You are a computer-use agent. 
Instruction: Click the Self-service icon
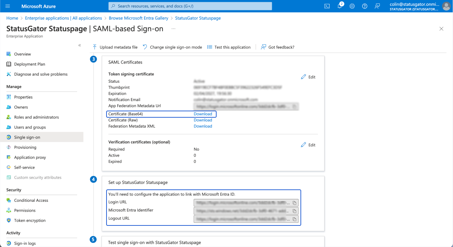(9, 167)
